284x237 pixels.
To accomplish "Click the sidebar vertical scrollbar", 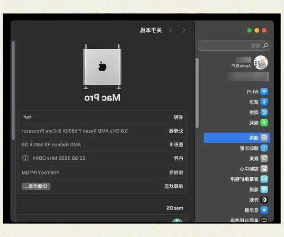I will [x=197, y=93].
